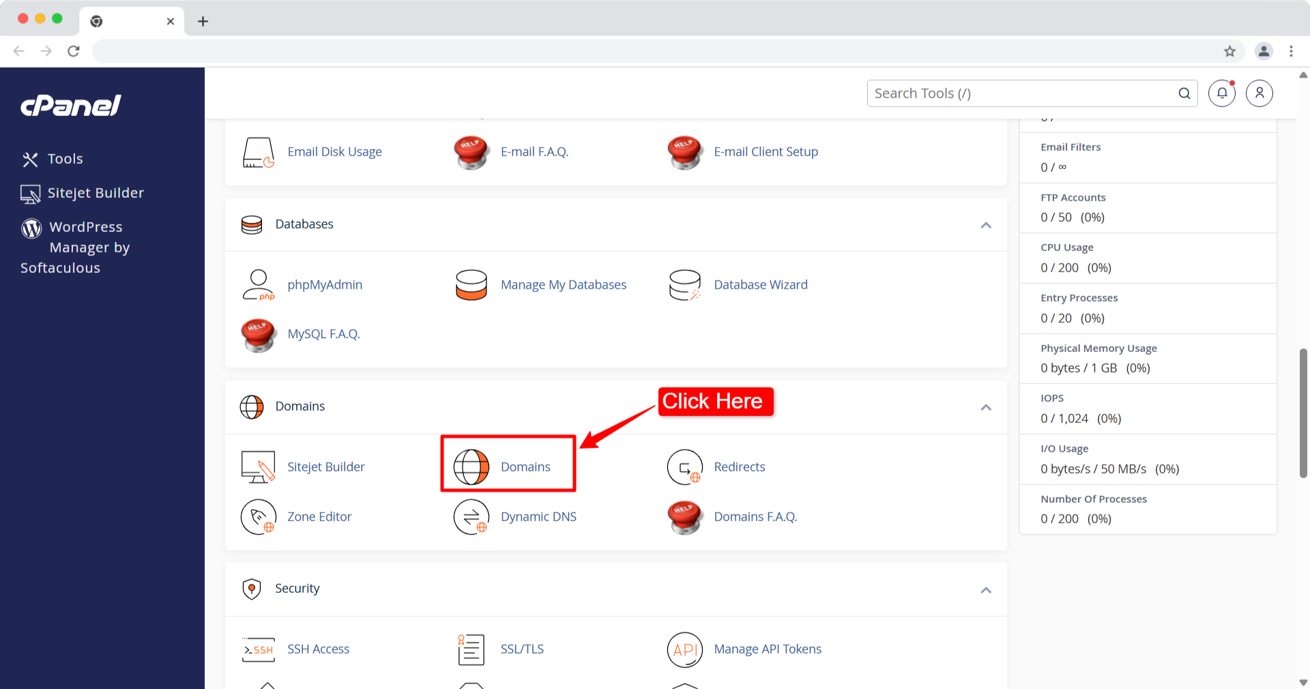Collapse the Domains section
The image size is (1310, 689).
(x=985, y=407)
